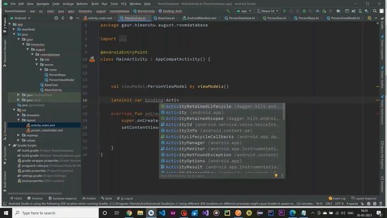Screen dimensions: 387x218
Task: Collapse the roomdatabase package node
Action: tap(32, 54)
